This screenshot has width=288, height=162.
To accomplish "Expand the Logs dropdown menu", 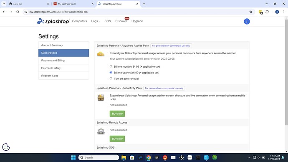I will point(96,21).
